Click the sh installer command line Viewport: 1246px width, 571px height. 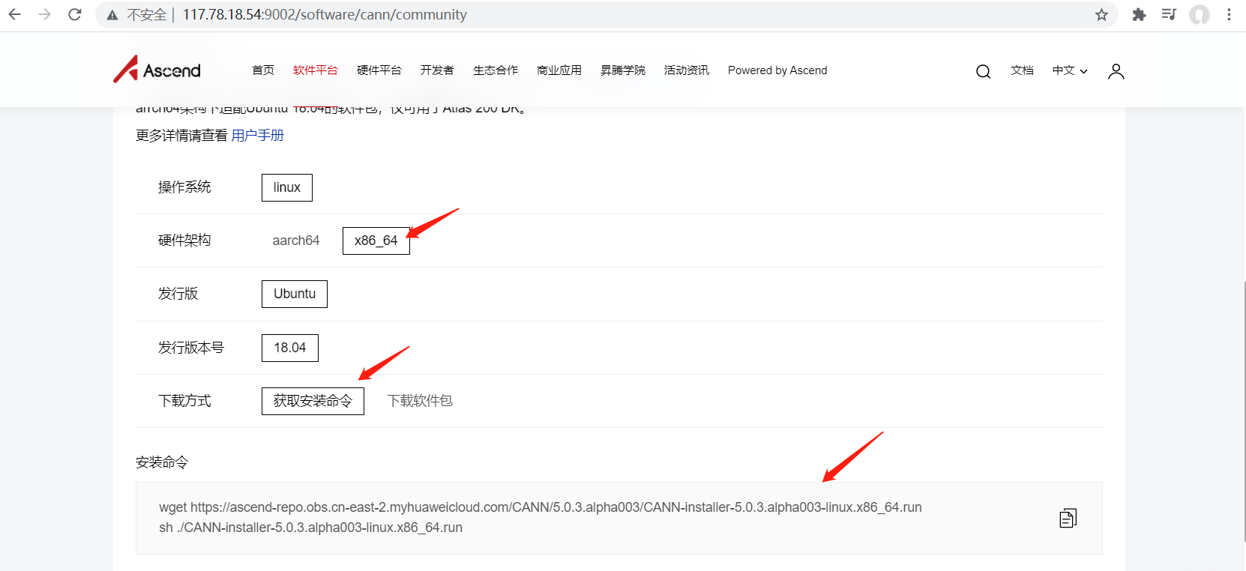[x=311, y=528]
